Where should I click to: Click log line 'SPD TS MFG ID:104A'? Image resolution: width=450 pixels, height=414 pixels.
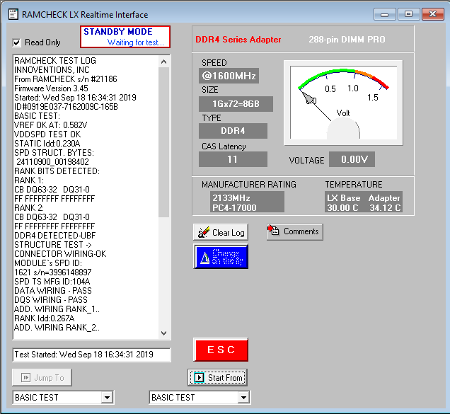pyautogui.click(x=52, y=282)
